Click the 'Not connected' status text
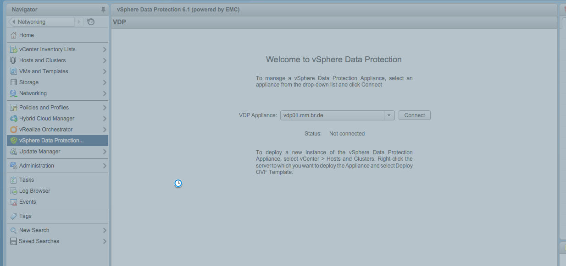 [x=347, y=134]
